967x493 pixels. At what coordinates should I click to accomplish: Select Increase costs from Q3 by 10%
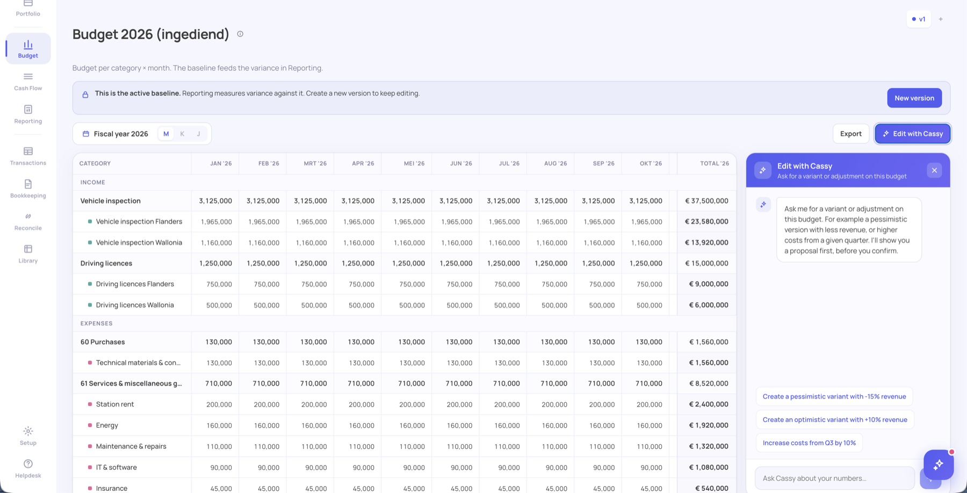click(x=809, y=443)
